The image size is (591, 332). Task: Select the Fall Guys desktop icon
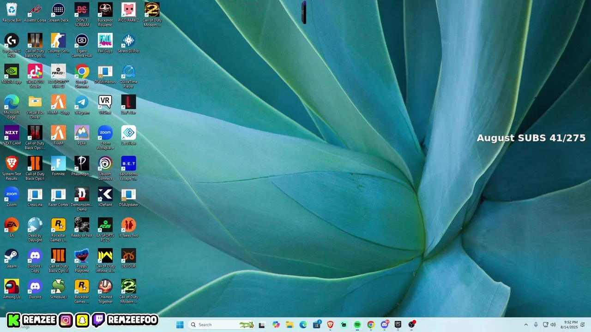pos(105,43)
